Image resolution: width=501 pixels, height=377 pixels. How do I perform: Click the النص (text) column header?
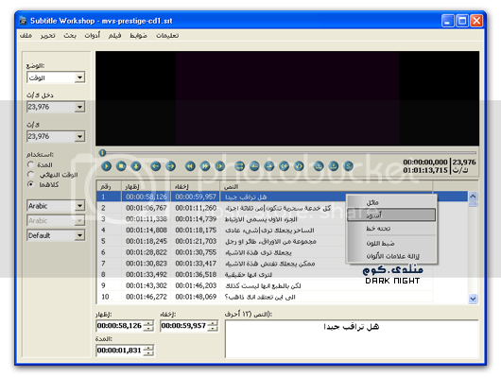[326, 186]
